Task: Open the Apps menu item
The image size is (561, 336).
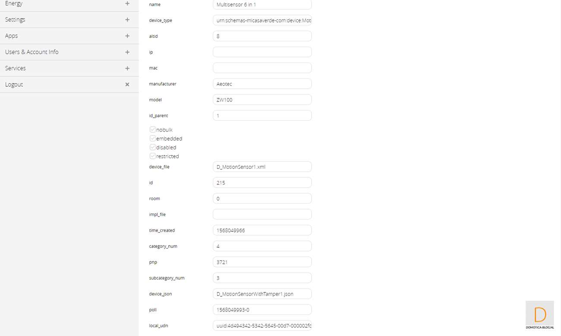Action: (x=12, y=36)
